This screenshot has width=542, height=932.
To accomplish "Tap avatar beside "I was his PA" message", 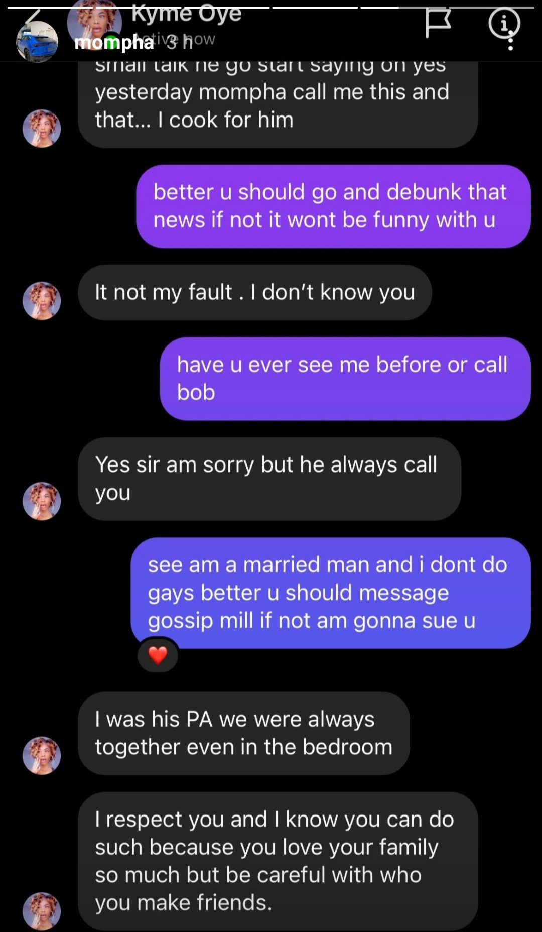I will 42,756.
